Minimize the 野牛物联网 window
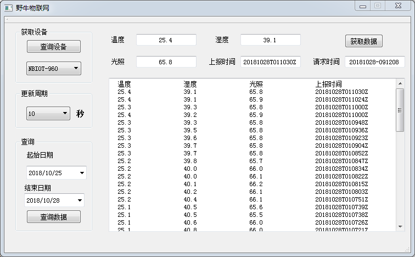 [363, 6]
